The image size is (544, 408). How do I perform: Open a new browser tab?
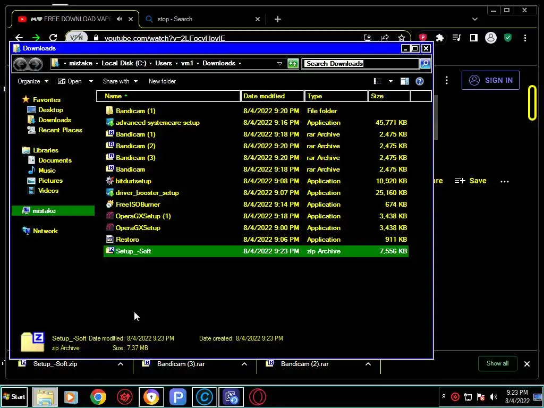coord(277,19)
